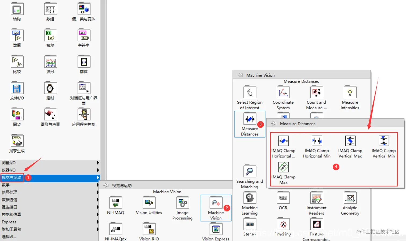This screenshot has width=406, height=241.
Task: Open the 同步 (Synchronization) palette icon
Action: click(x=17, y=114)
